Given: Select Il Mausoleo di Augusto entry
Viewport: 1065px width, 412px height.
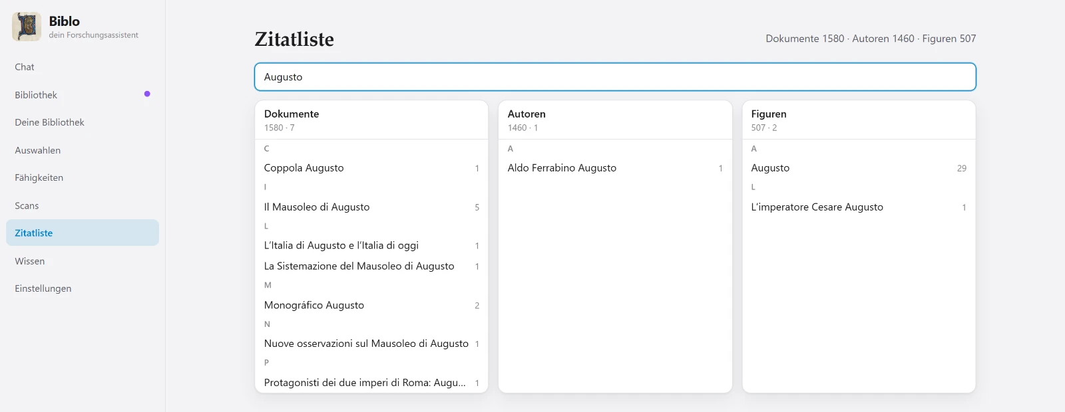Looking at the screenshot, I should (371, 207).
